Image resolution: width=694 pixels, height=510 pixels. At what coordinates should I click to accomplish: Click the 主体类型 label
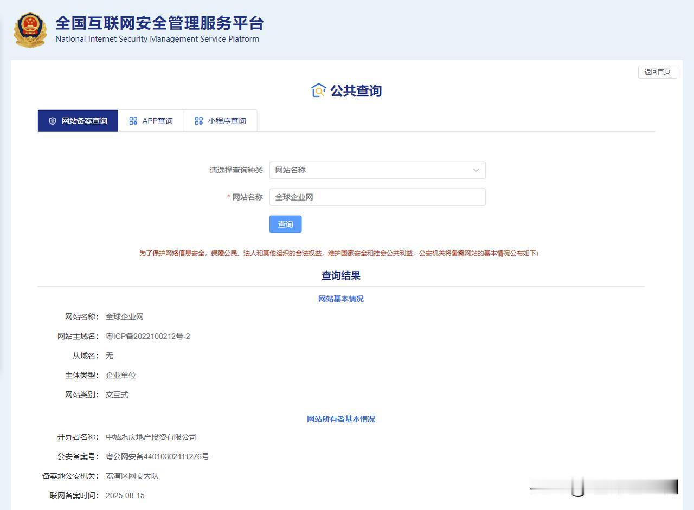[x=81, y=376]
